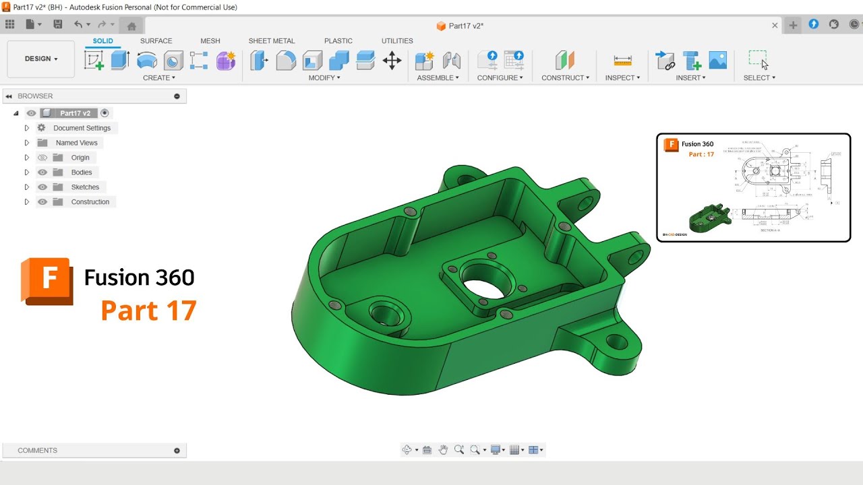Switch to the SURFACE tab

click(156, 41)
